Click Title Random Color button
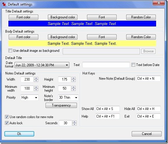This screenshot has height=144, width=168. [x=141, y=17]
